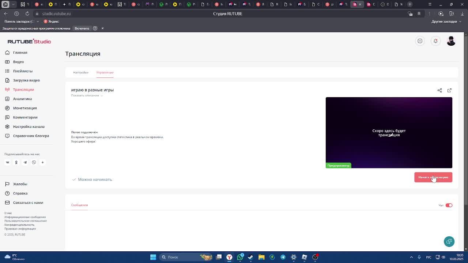Click the РУС language indicator
The height and width of the screenshot is (263, 468).
[428, 257]
